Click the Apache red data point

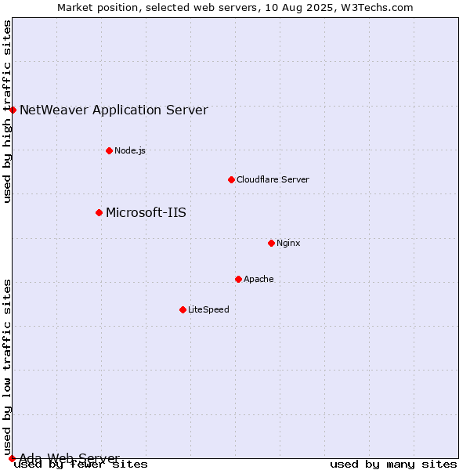pos(239,280)
